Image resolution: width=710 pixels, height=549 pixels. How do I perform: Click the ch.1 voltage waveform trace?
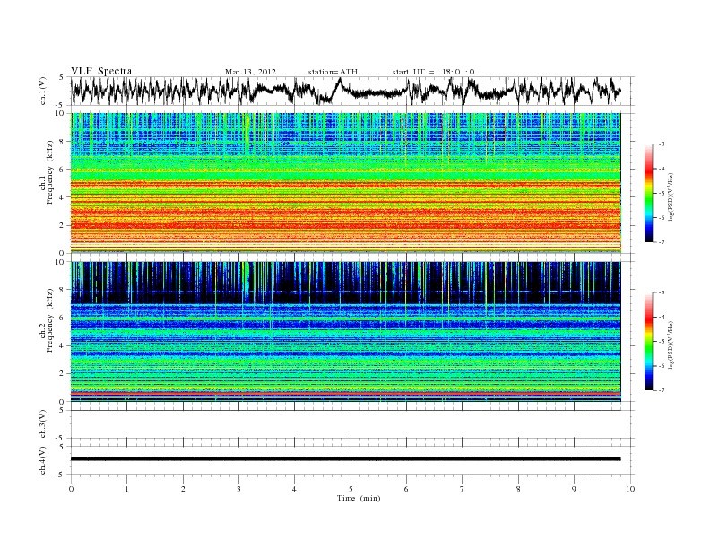pos(345,91)
